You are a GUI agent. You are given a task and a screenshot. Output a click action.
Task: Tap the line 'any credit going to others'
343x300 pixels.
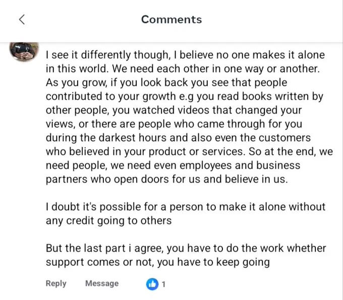point(109,221)
